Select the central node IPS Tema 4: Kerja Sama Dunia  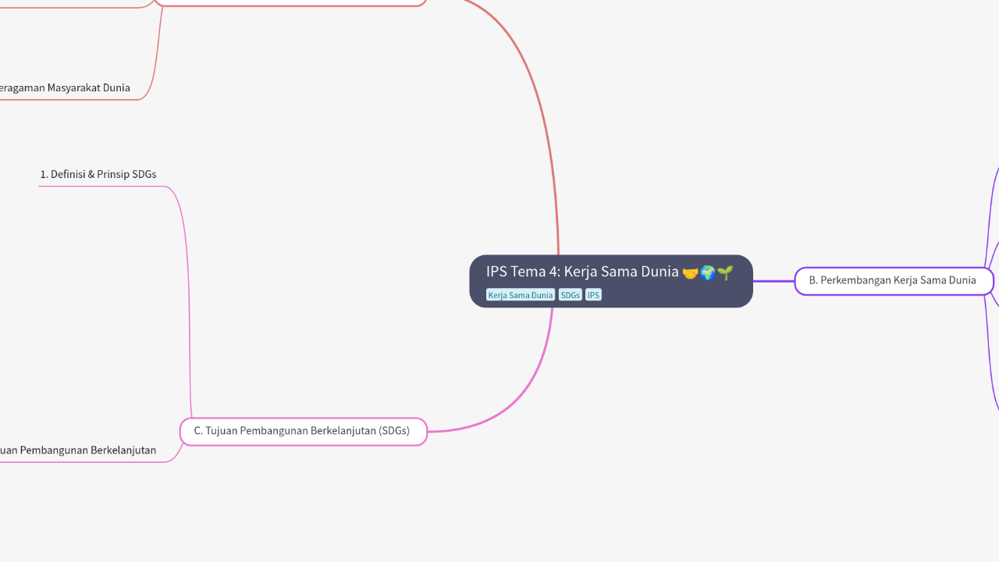[x=611, y=281]
